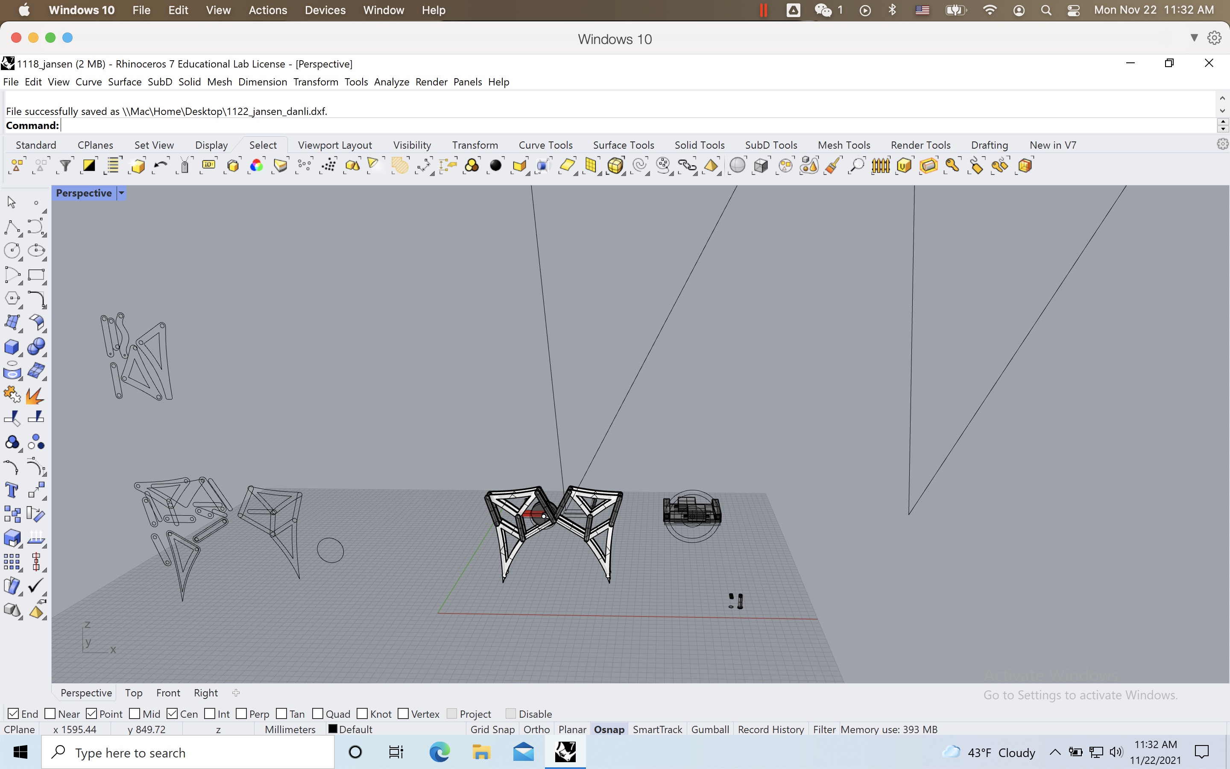The image size is (1230, 769).
Task: Toggle the Point osnap checkbox
Action: [91, 713]
